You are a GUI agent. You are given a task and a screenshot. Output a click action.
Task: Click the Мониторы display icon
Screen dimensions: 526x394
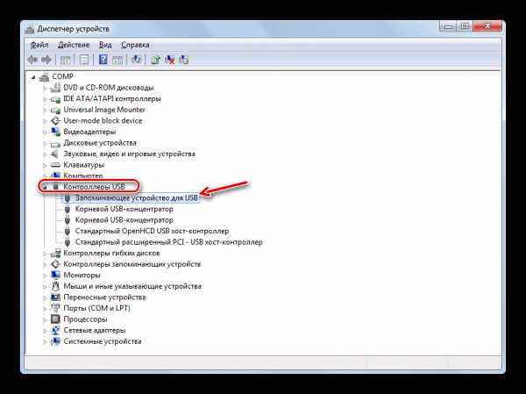click(55, 275)
